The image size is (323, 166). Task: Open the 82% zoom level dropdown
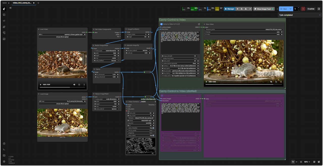(x=307, y=162)
